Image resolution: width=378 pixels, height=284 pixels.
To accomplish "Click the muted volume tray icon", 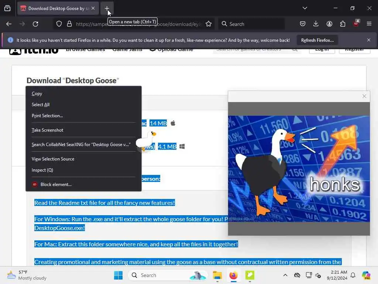I will tap(318, 275).
